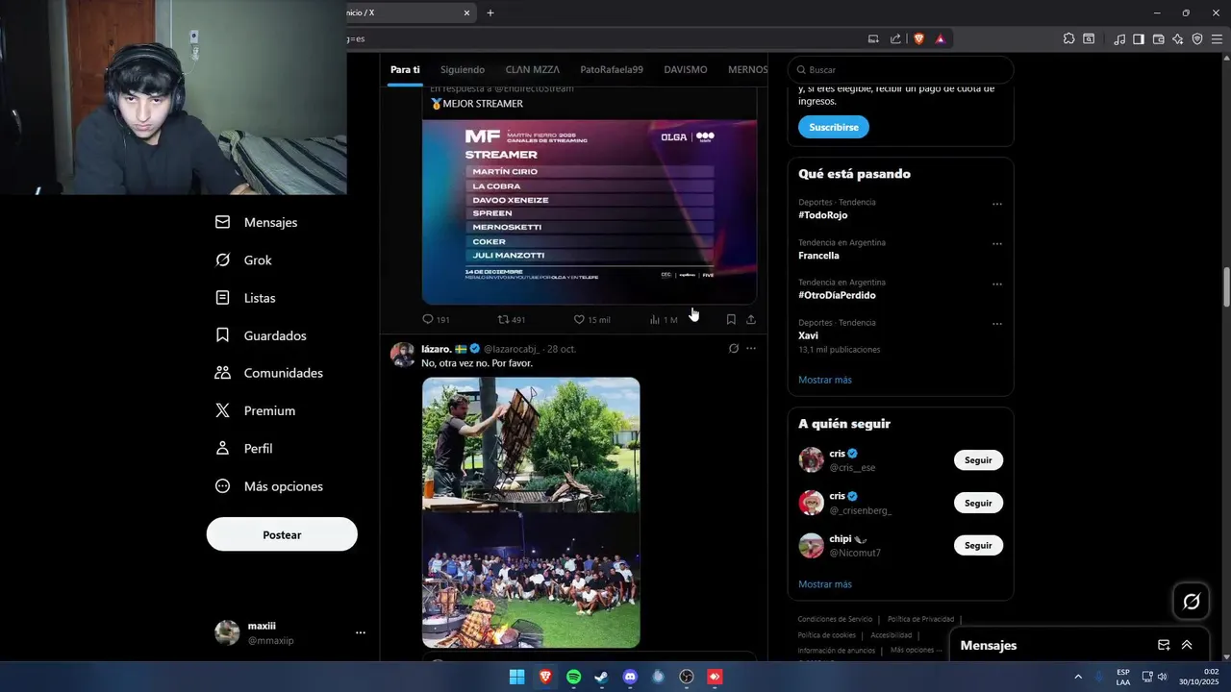
Task: Open Premium in the sidebar
Action: click(255, 410)
